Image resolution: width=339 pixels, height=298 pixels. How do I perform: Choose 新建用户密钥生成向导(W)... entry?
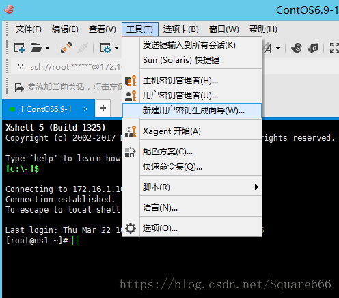coord(192,111)
